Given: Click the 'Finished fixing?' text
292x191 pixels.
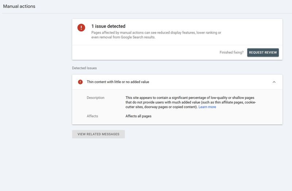Looking at the screenshot, I should pyautogui.click(x=231, y=52).
